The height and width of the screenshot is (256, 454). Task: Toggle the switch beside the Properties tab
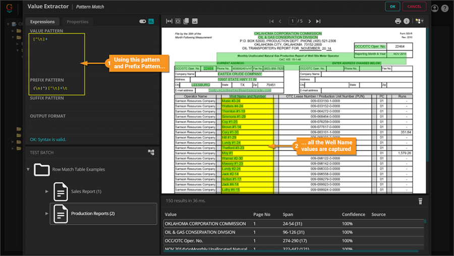point(142,21)
